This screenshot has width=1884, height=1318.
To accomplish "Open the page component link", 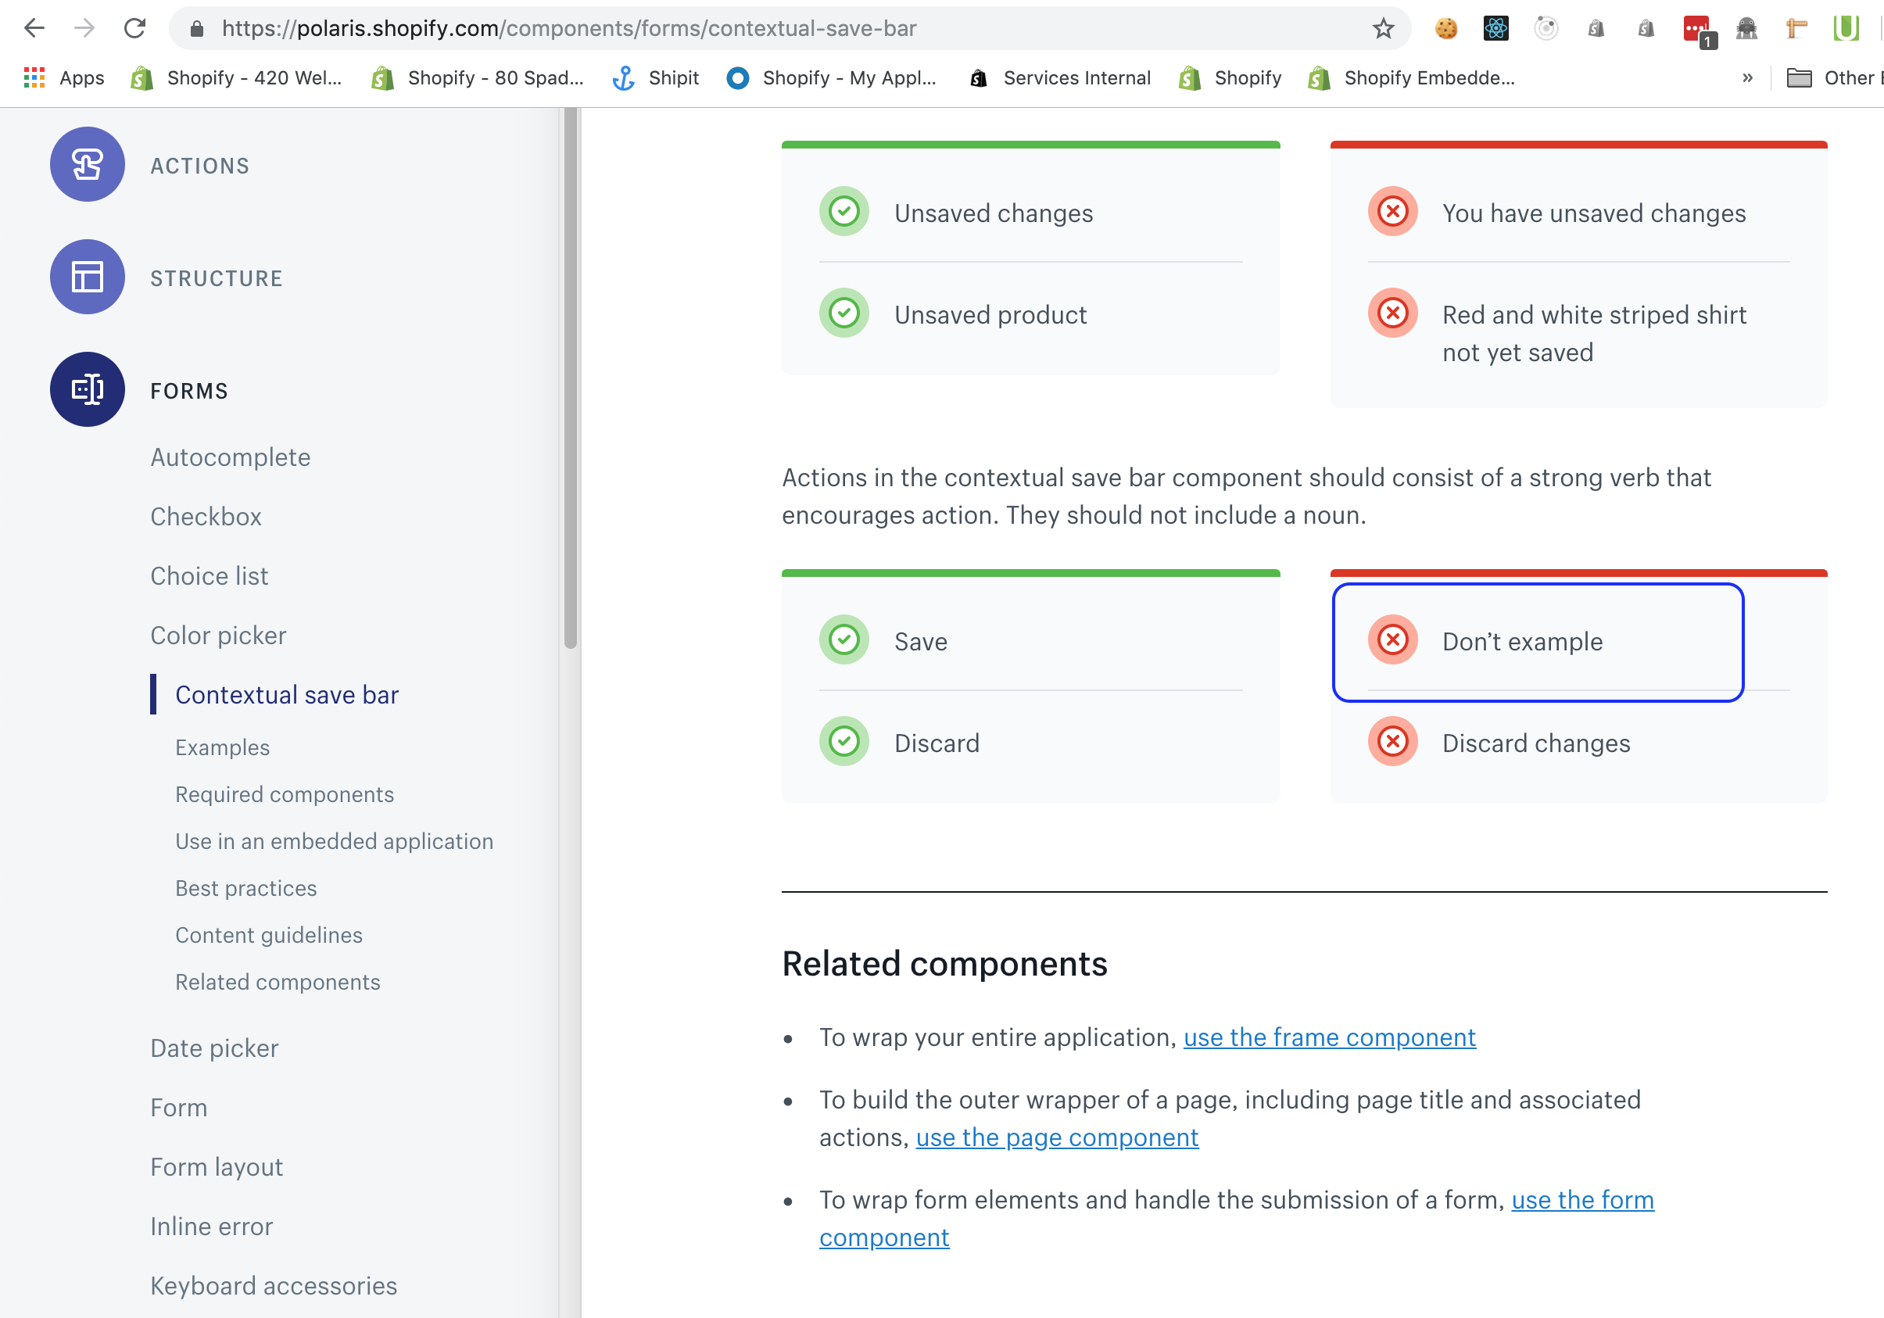I will click(x=1057, y=1137).
